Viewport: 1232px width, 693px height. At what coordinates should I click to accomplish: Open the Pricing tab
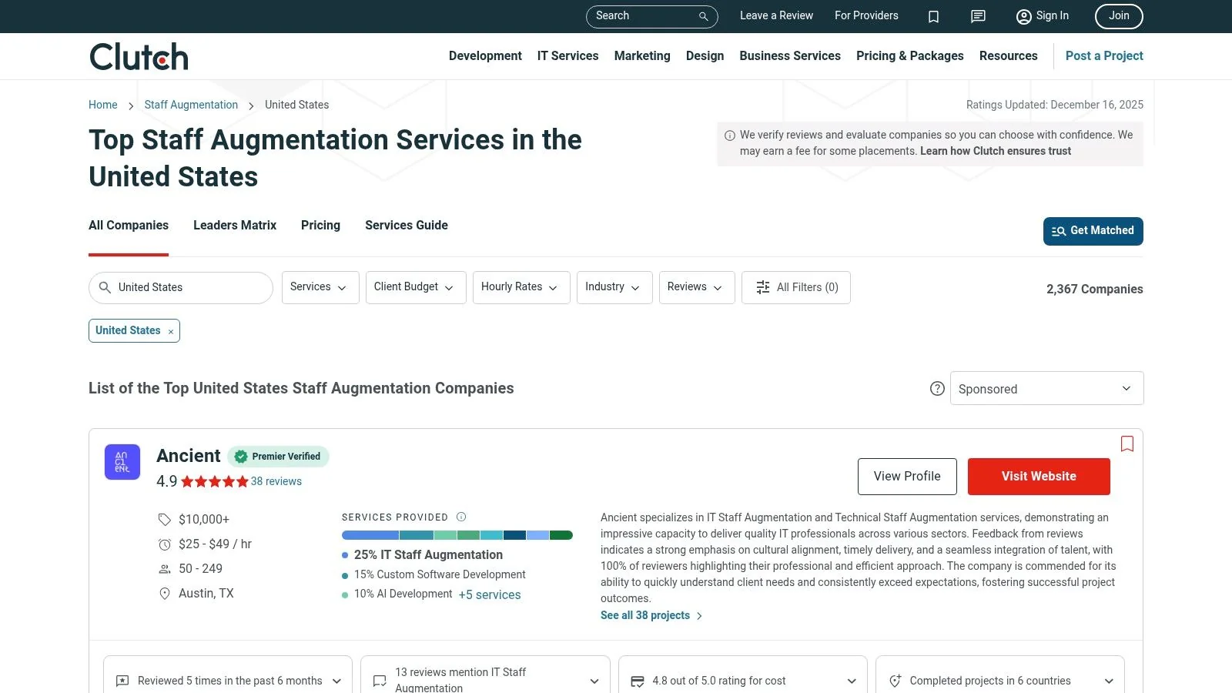click(x=320, y=226)
